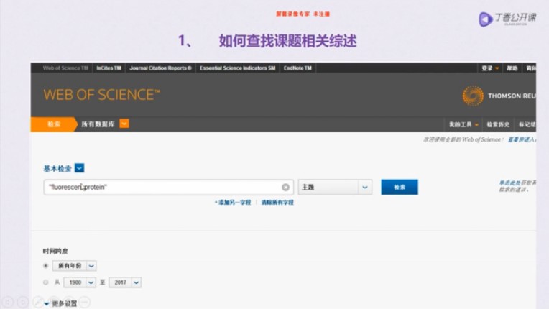
Task: Click the slide title 如何查找课题相关综述
Action: pos(288,41)
